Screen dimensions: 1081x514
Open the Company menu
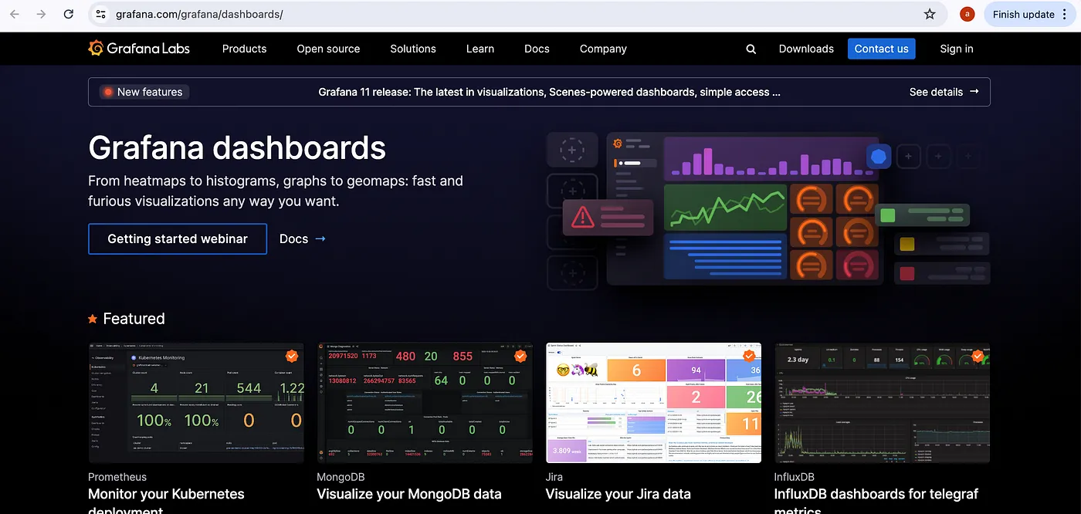(x=603, y=49)
